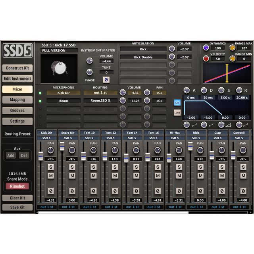Switch to Edit Instrument page
Image resolution: width=254 pixels, height=254 pixels.
[x=17, y=79]
